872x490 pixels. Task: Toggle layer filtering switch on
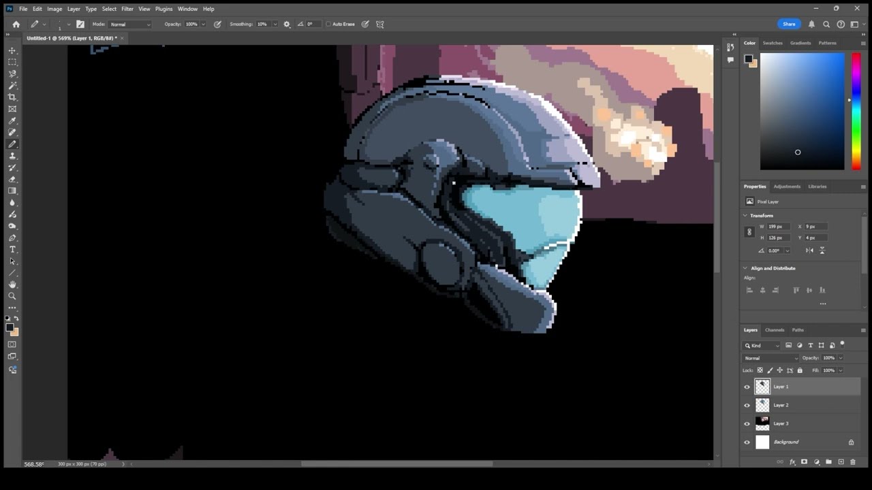pyautogui.click(x=842, y=344)
